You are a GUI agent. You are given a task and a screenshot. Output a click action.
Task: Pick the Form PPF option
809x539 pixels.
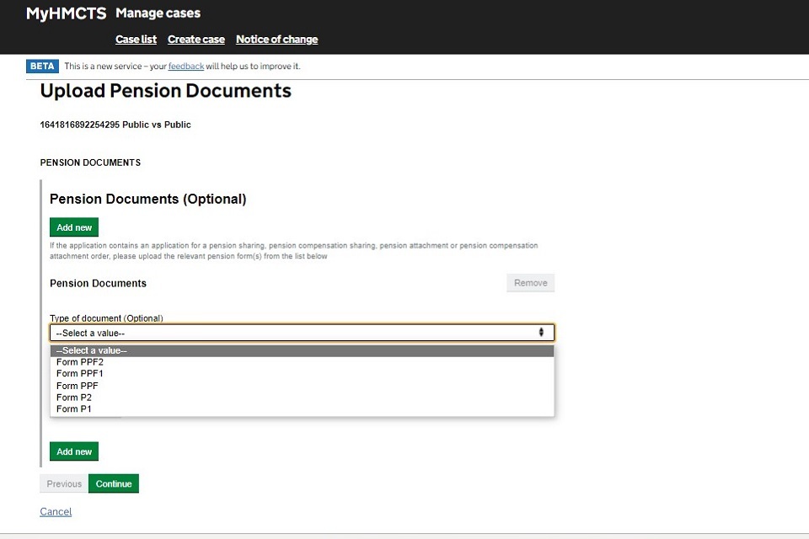78,386
